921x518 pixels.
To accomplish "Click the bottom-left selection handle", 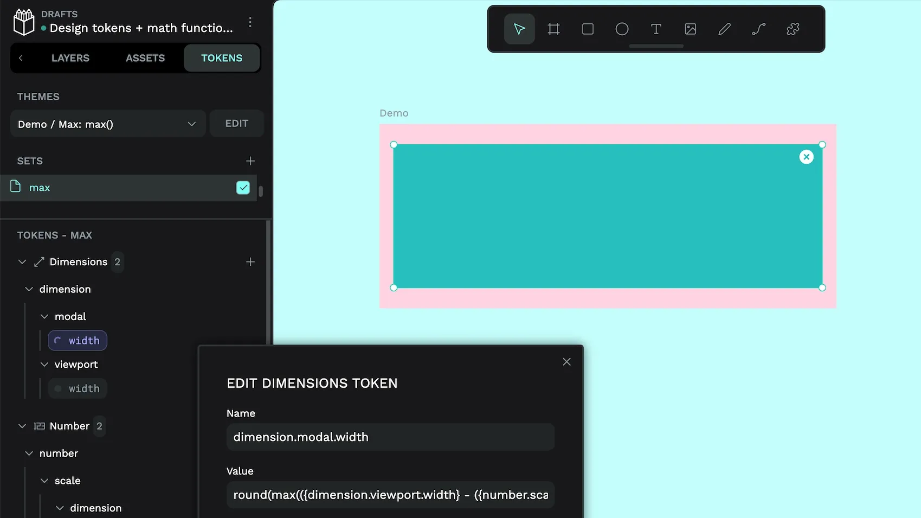I will pyautogui.click(x=394, y=288).
